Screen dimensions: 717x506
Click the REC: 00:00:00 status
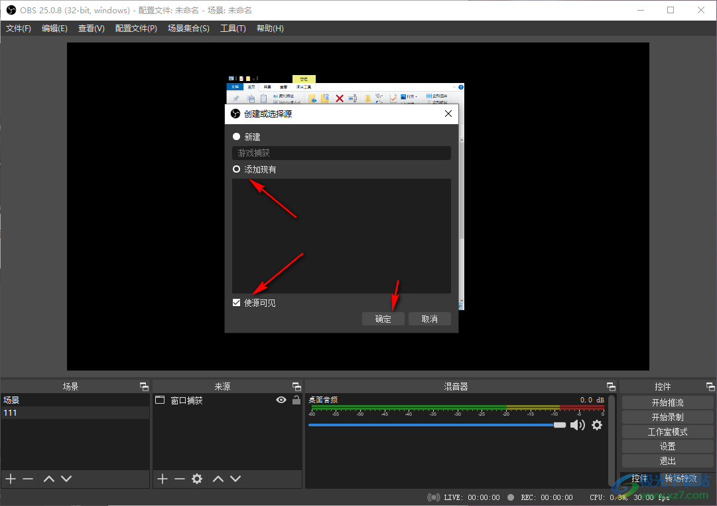pos(547,497)
